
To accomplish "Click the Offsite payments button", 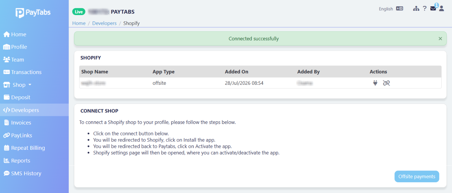I will pos(417,177).
